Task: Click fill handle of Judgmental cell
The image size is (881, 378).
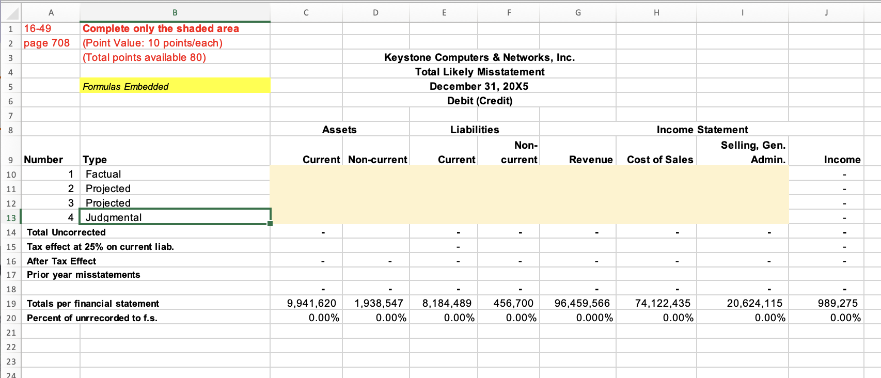Action: [x=270, y=224]
